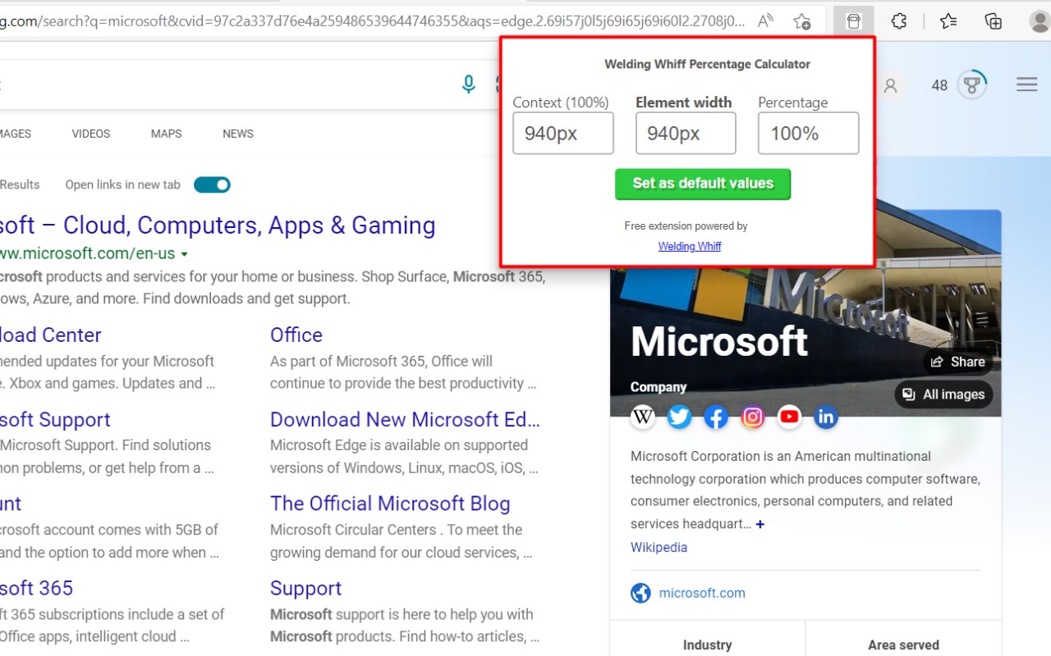The image size is (1051, 656).
Task: Add this page to favorites star icon
Action: pos(802,21)
